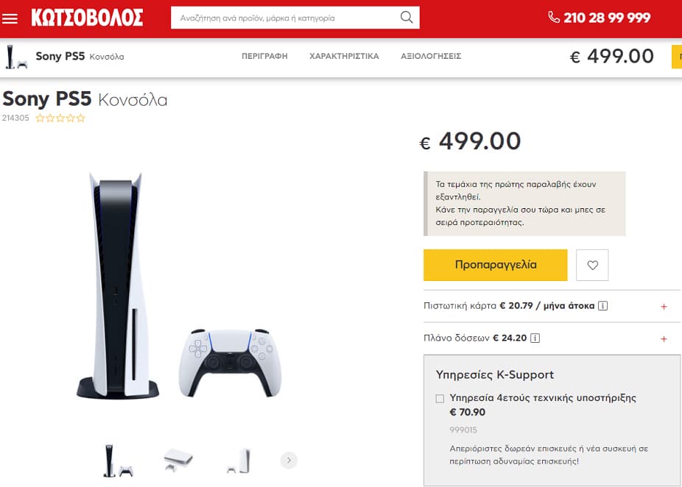The width and height of the screenshot is (682, 487).
Task: Click the phone icon beside 210 28 99 999
Action: [554, 18]
